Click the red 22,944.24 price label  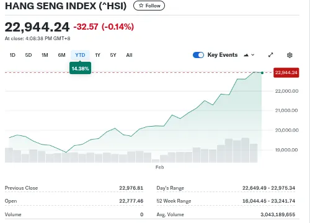click(286, 73)
